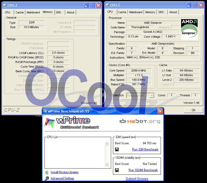Click the Install Missing Libraries icon
The image size is (207, 183).
(46, 172)
